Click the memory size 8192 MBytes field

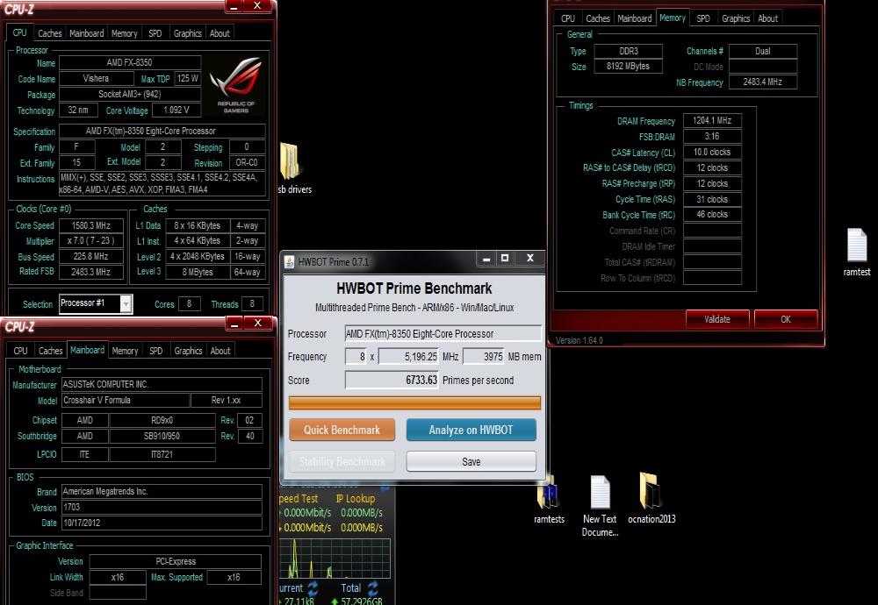[x=629, y=66]
